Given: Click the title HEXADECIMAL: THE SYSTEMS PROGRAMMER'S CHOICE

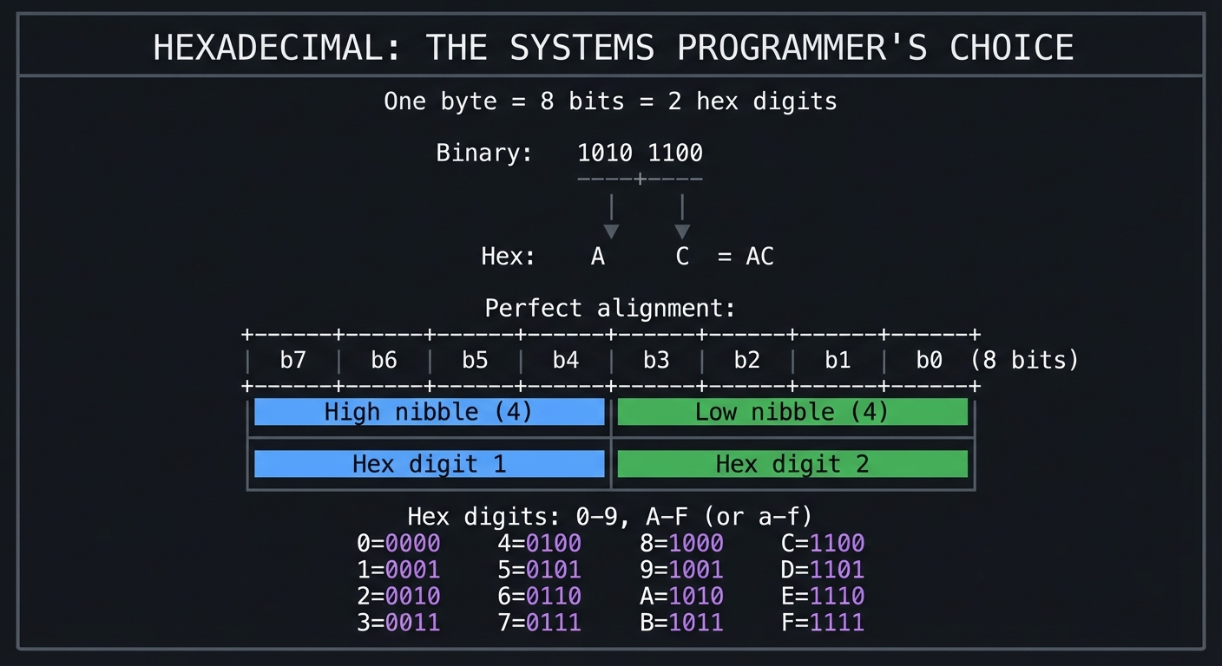Looking at the screenshot, I should coord(613,47).
